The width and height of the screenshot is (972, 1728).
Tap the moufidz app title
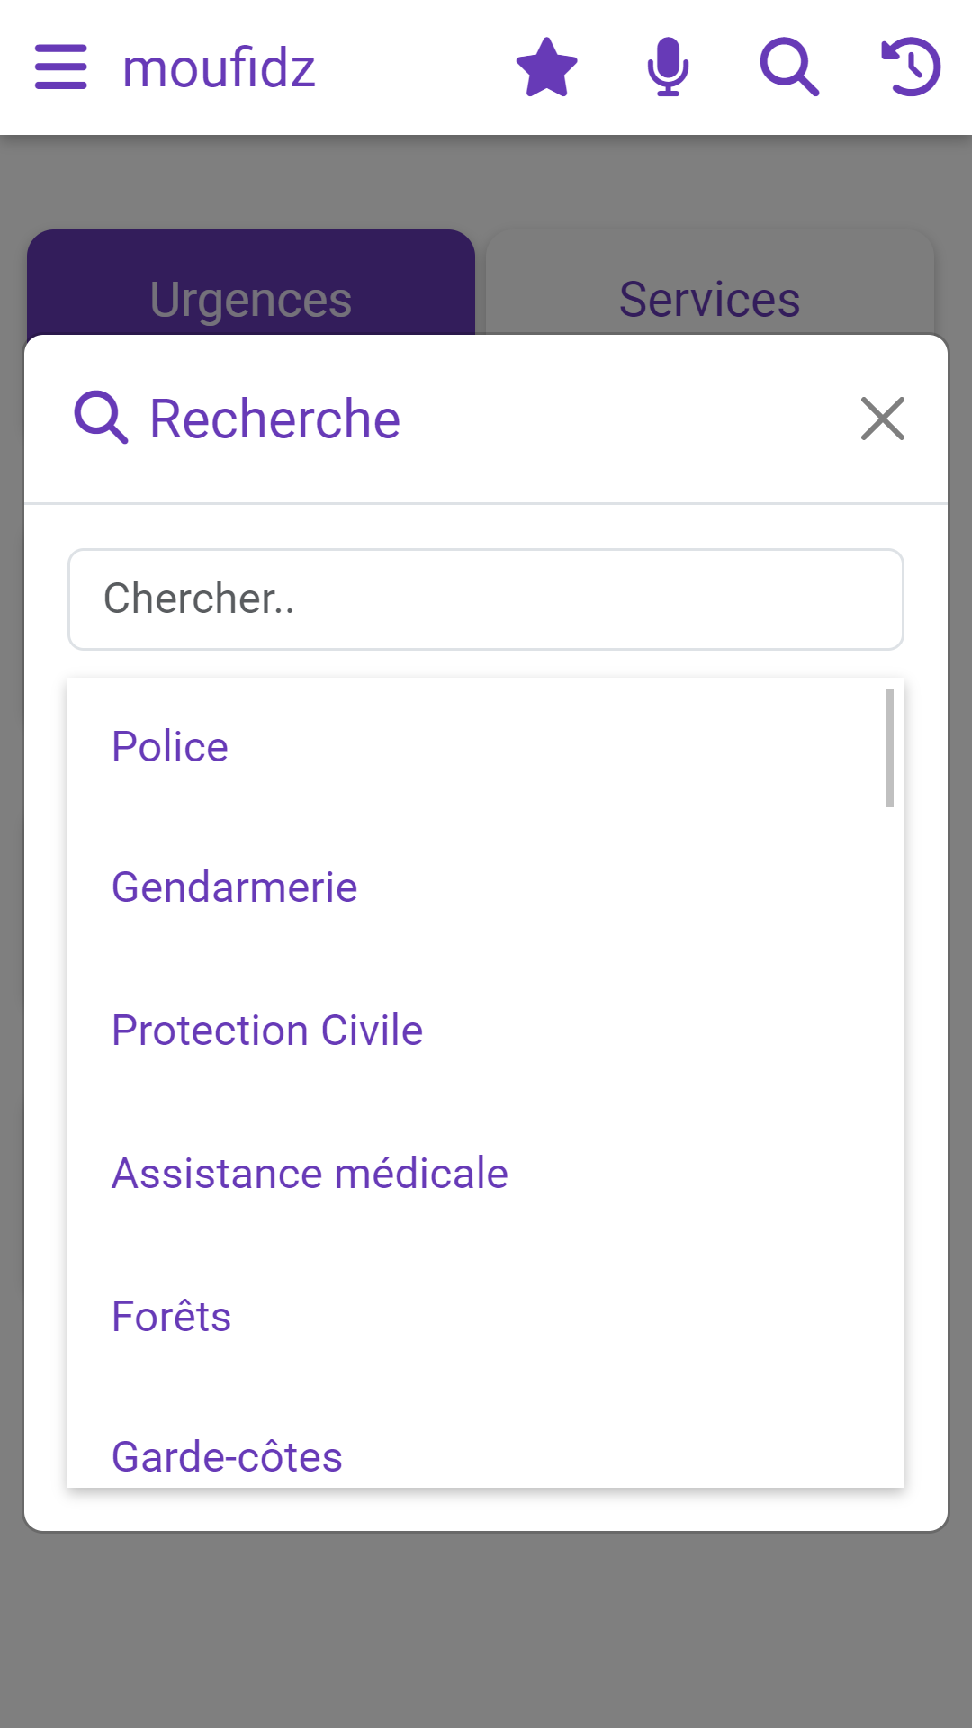click(219, 68)
